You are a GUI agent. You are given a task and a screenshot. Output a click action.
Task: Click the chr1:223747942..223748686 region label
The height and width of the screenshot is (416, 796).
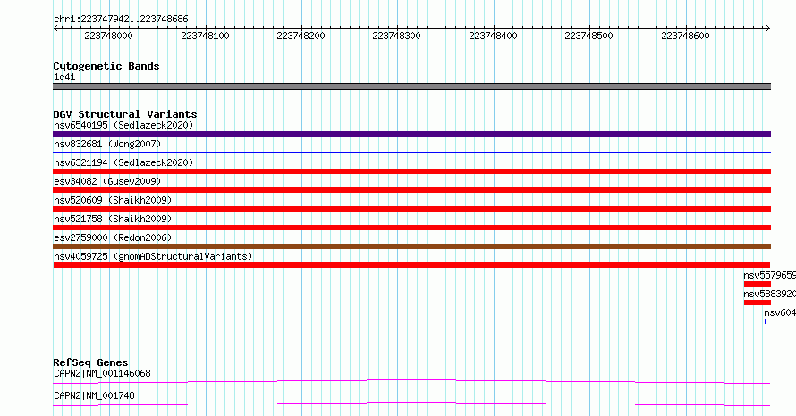click(121, 20)
